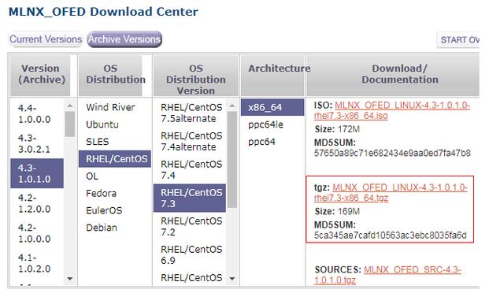The image size is (489, 293).
Task: Click the version list scroll-up arrow
Action: coord(70,106)
